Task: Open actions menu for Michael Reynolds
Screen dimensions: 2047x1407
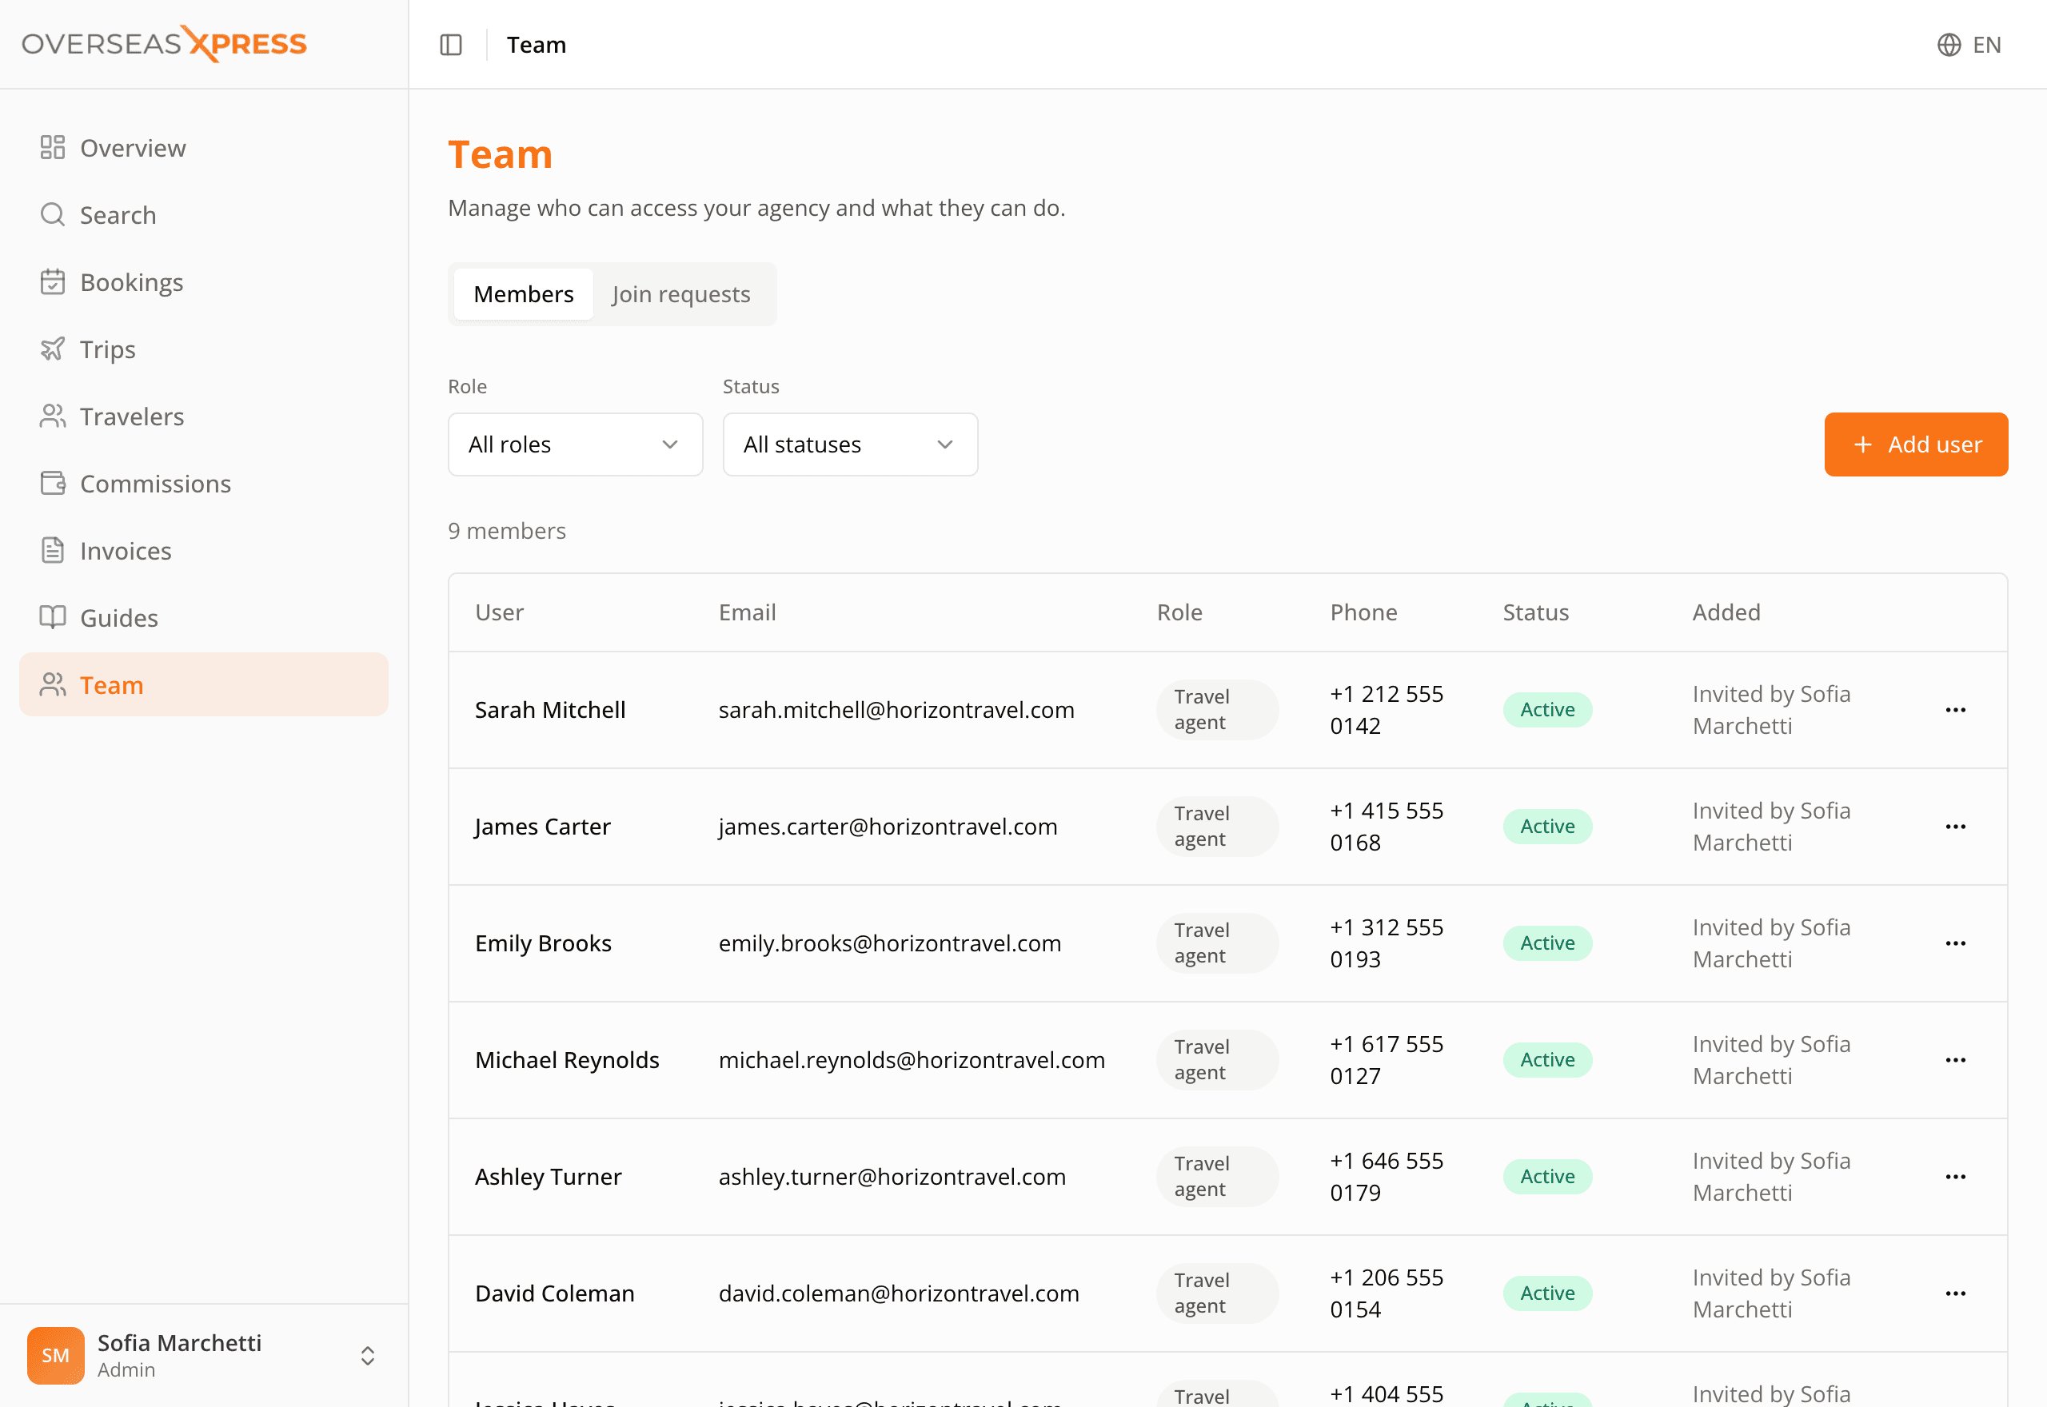Action: (x=1955, y=1061)
